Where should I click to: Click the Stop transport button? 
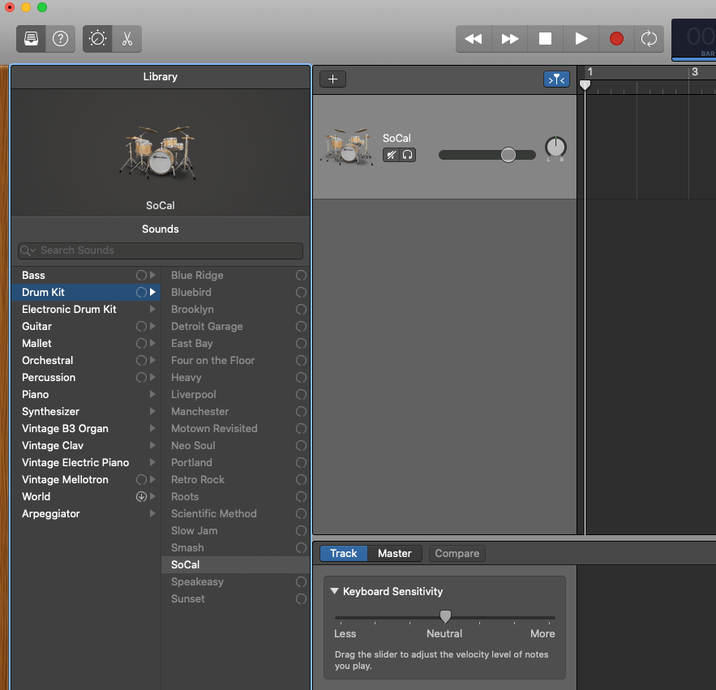click(x=545, y=39)
